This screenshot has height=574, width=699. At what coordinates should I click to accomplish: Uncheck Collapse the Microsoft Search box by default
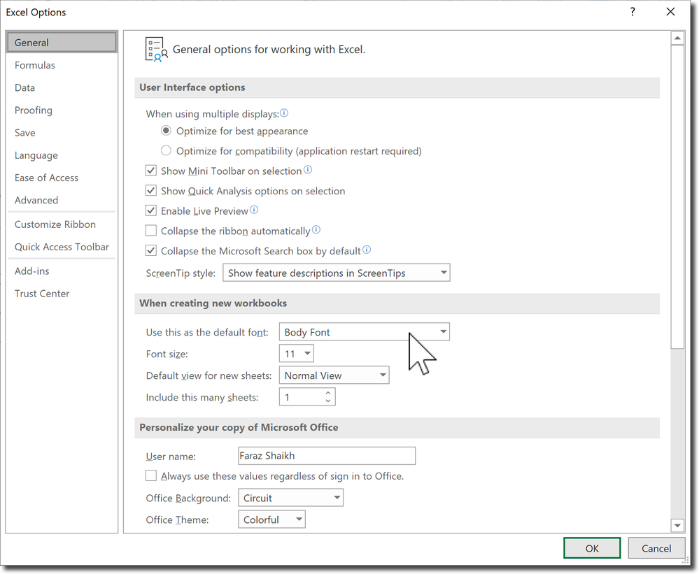(151, 251)
